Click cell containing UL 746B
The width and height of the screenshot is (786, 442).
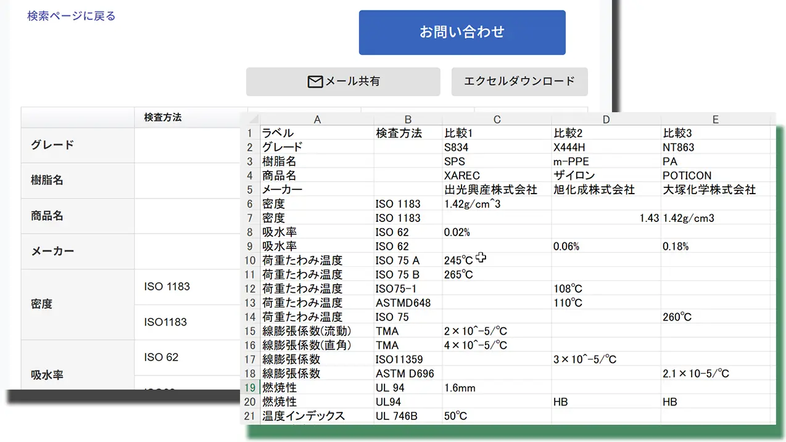pos(408,416)
